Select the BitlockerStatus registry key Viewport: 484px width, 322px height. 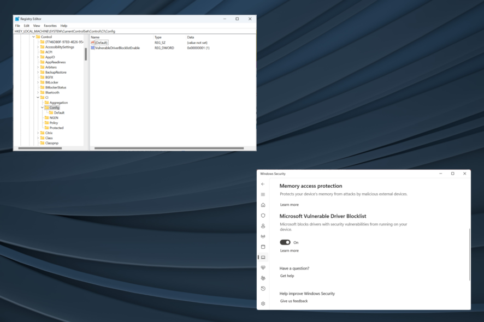(56, 87)
